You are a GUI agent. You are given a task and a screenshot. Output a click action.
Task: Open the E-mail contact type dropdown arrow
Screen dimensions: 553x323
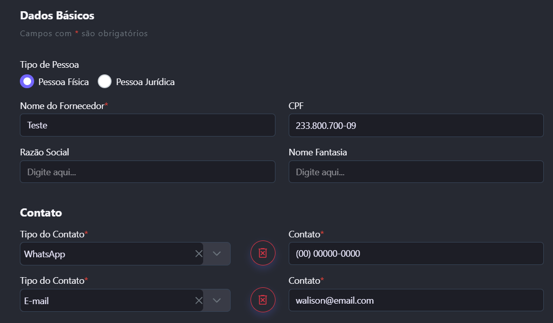point(217,301)
